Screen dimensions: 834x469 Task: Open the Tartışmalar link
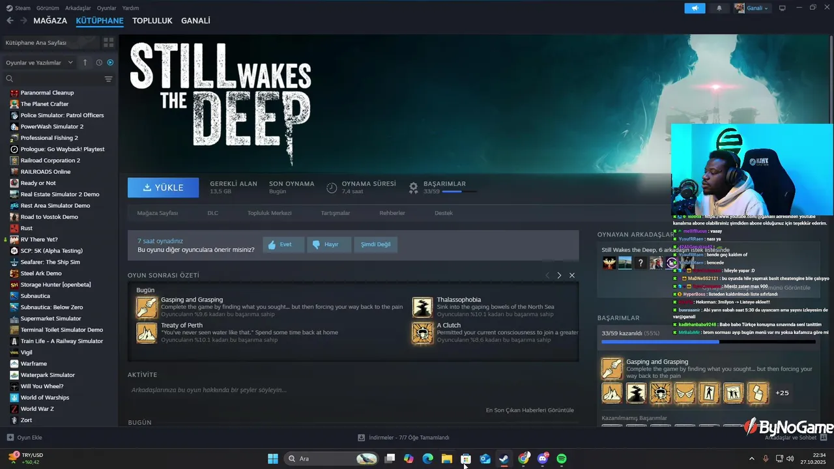(336, 213)
